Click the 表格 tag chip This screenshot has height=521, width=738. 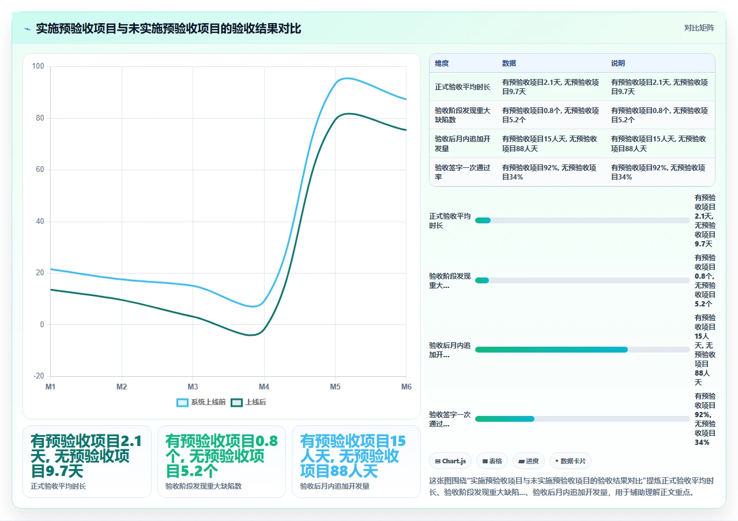pyautogui.click(x=492, y=461)
